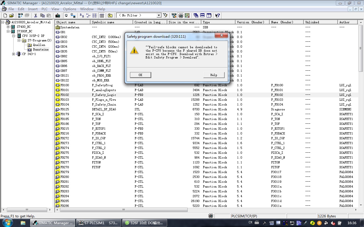Collapse the S7300F_BC station node
The image size is (364, 227).
tap(8, 31)
